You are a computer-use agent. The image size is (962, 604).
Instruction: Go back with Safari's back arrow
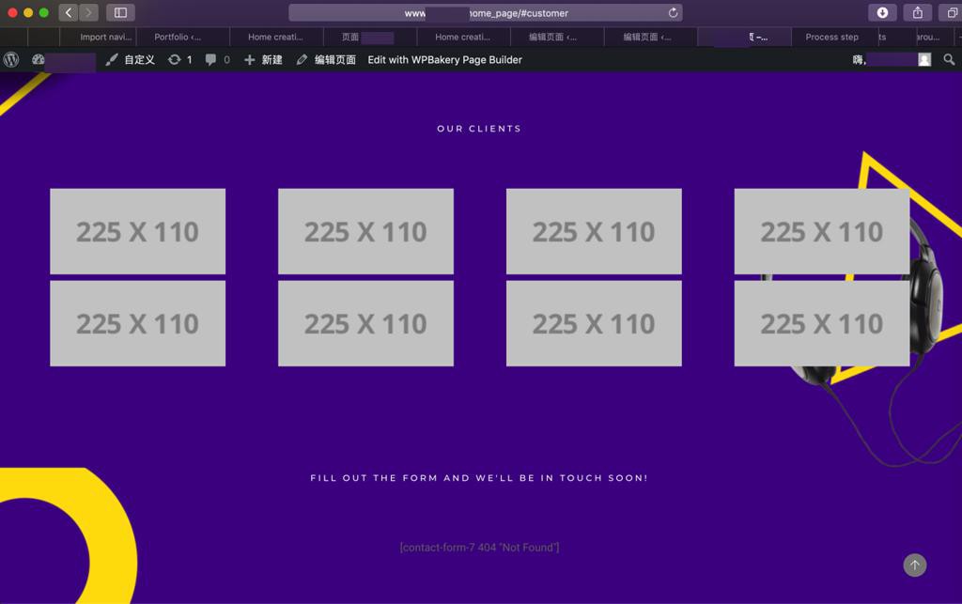coord(68,13)
